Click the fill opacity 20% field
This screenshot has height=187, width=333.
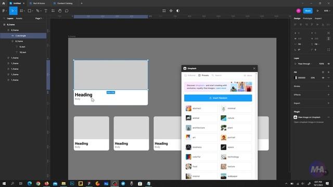(x=313, y=78)
